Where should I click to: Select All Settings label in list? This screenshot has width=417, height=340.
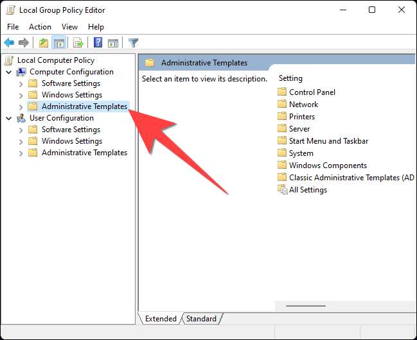pyautogui.click(x=308, y=190)
